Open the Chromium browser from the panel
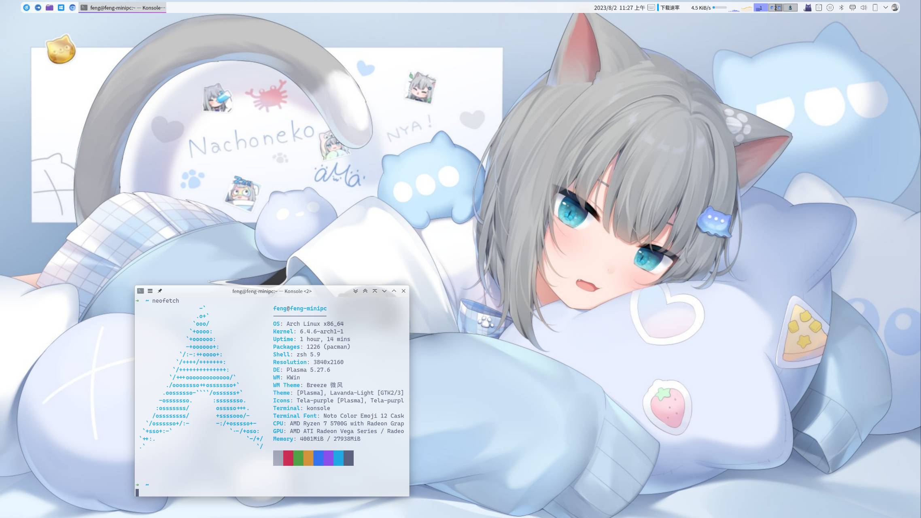The height and width of the screenshot is (518, 921). (x=72, y=7)
